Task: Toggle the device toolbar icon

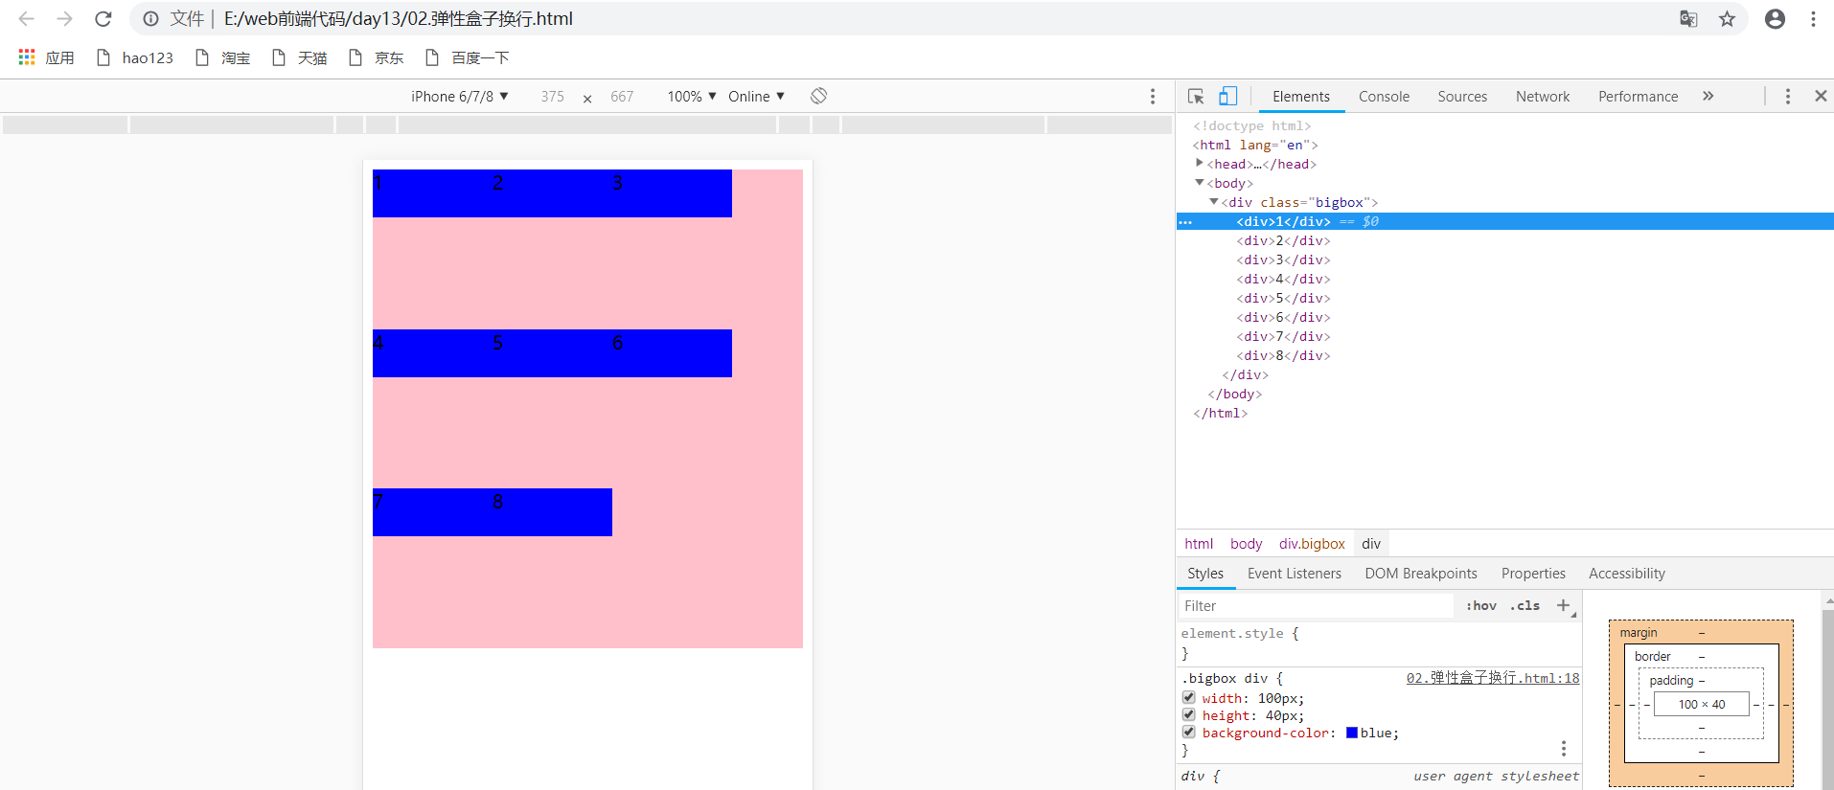Action: [1227, 96]
